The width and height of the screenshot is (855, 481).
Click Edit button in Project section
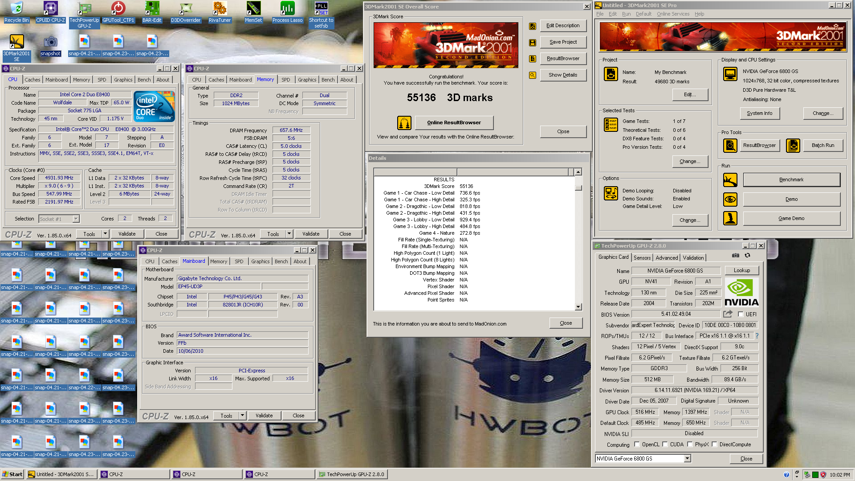689,94
